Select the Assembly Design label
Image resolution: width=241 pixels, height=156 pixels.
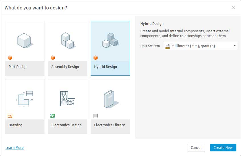(x=65, y=67)
